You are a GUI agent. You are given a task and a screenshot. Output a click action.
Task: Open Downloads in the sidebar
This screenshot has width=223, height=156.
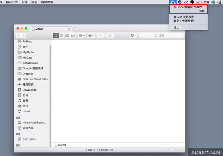click(x=27, y=90)
